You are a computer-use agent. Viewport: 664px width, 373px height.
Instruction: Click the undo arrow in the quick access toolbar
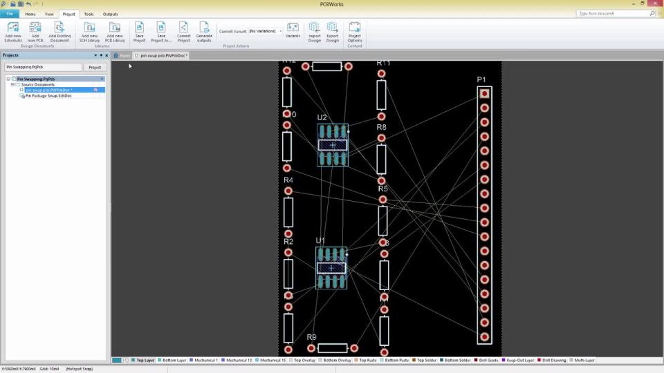pyautogui.click(x=28, y=4)
